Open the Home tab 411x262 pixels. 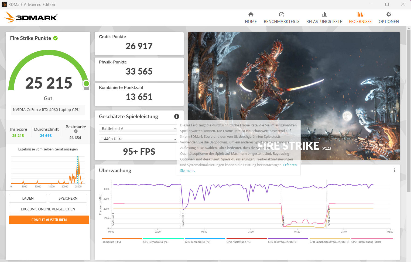click(x=251, y=18)
